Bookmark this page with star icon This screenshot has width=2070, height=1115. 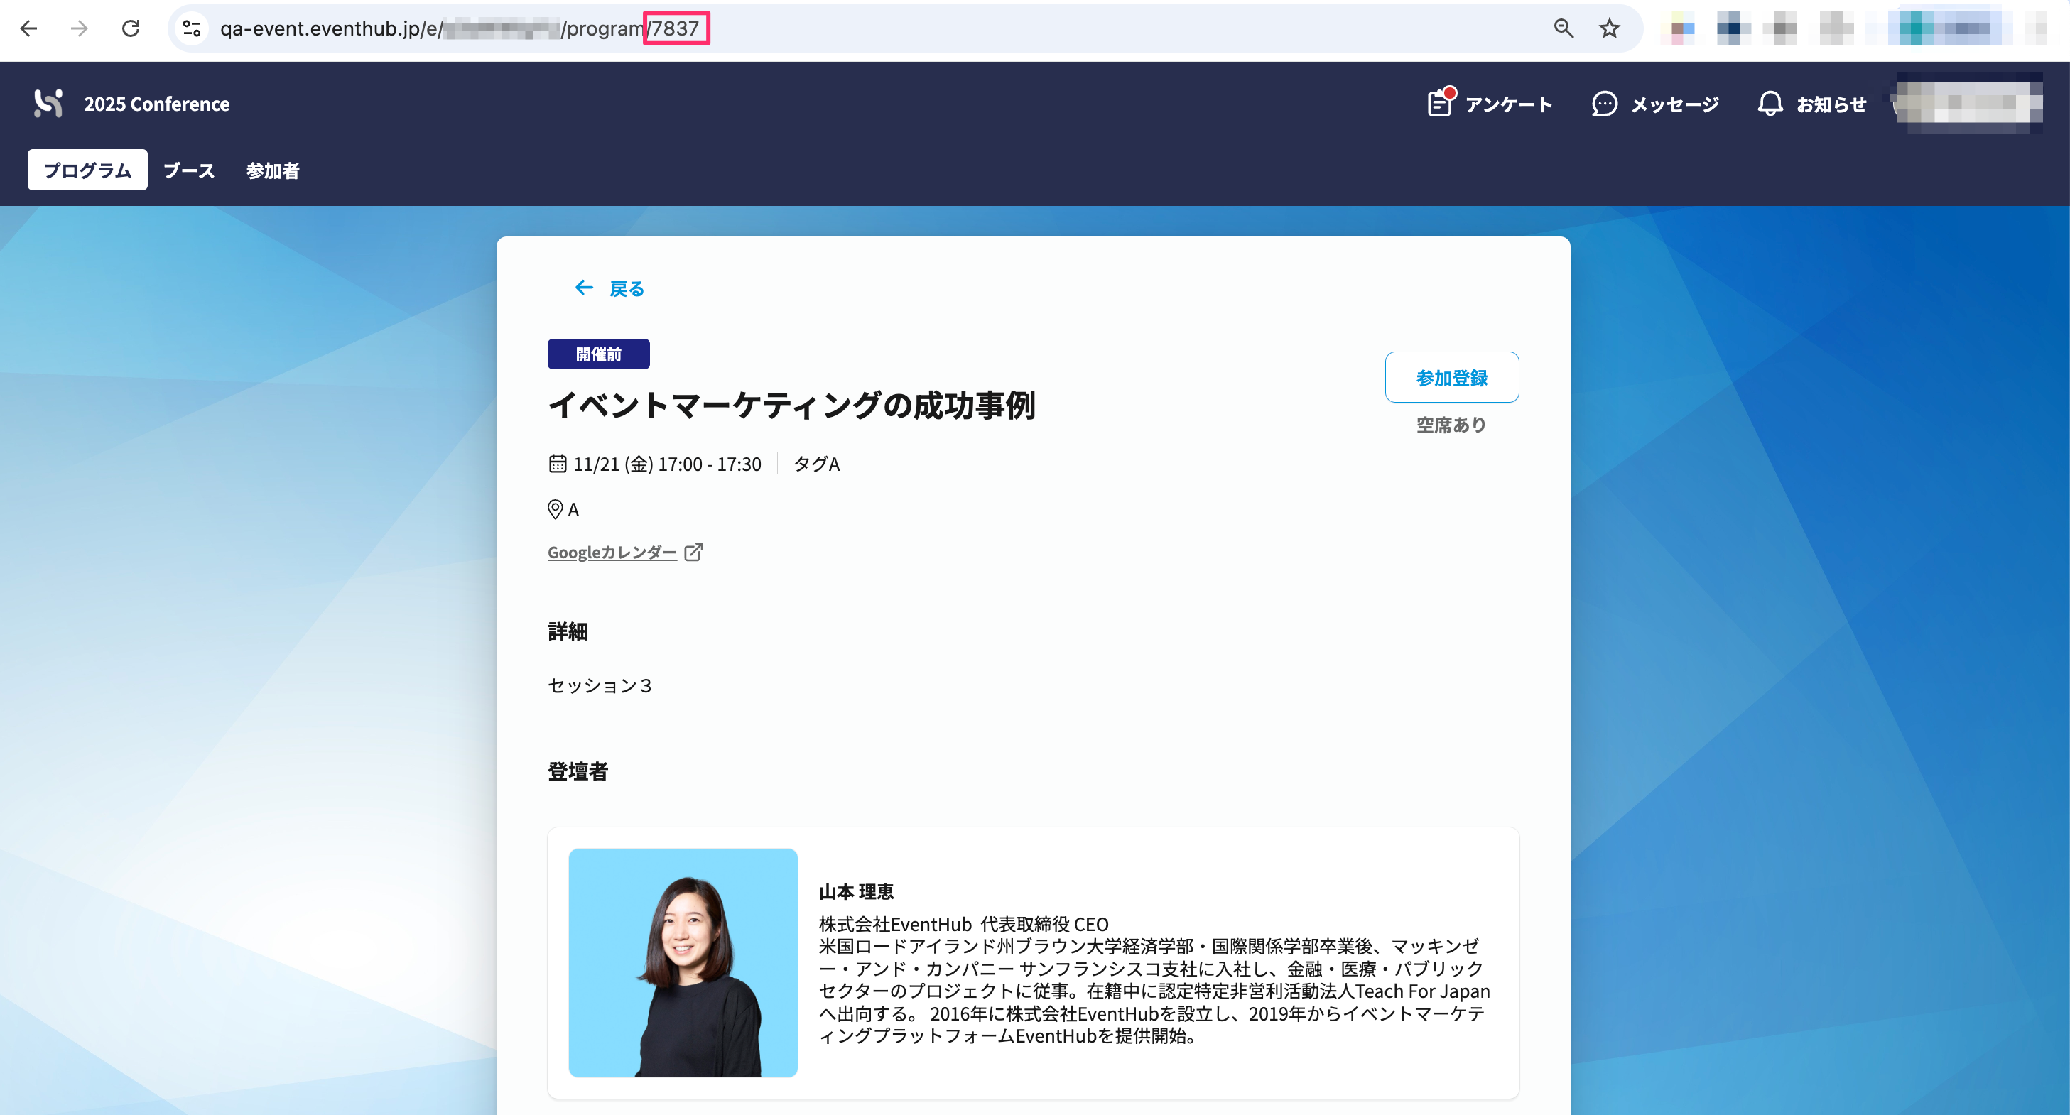pyautogui.click(x=1610, y=29)
